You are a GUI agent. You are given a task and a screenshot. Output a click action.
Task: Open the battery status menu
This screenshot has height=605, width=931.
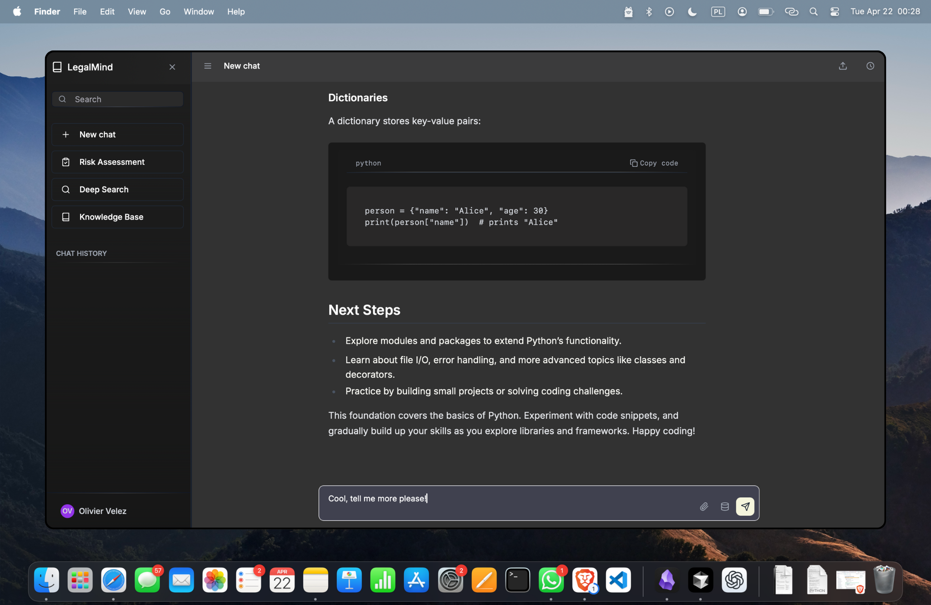[766, 11]
